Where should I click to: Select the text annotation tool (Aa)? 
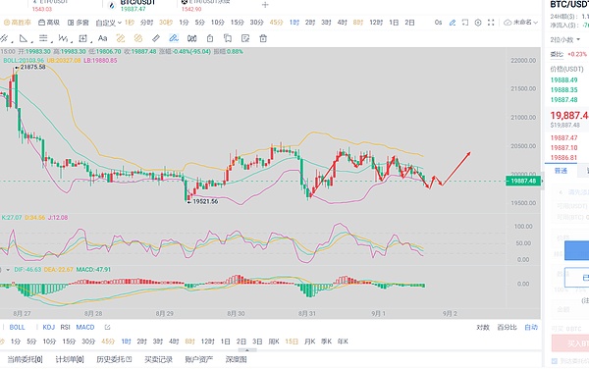click(102, 38)
